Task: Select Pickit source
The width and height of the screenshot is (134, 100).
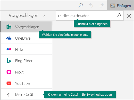Action: (x=26, y=72)
